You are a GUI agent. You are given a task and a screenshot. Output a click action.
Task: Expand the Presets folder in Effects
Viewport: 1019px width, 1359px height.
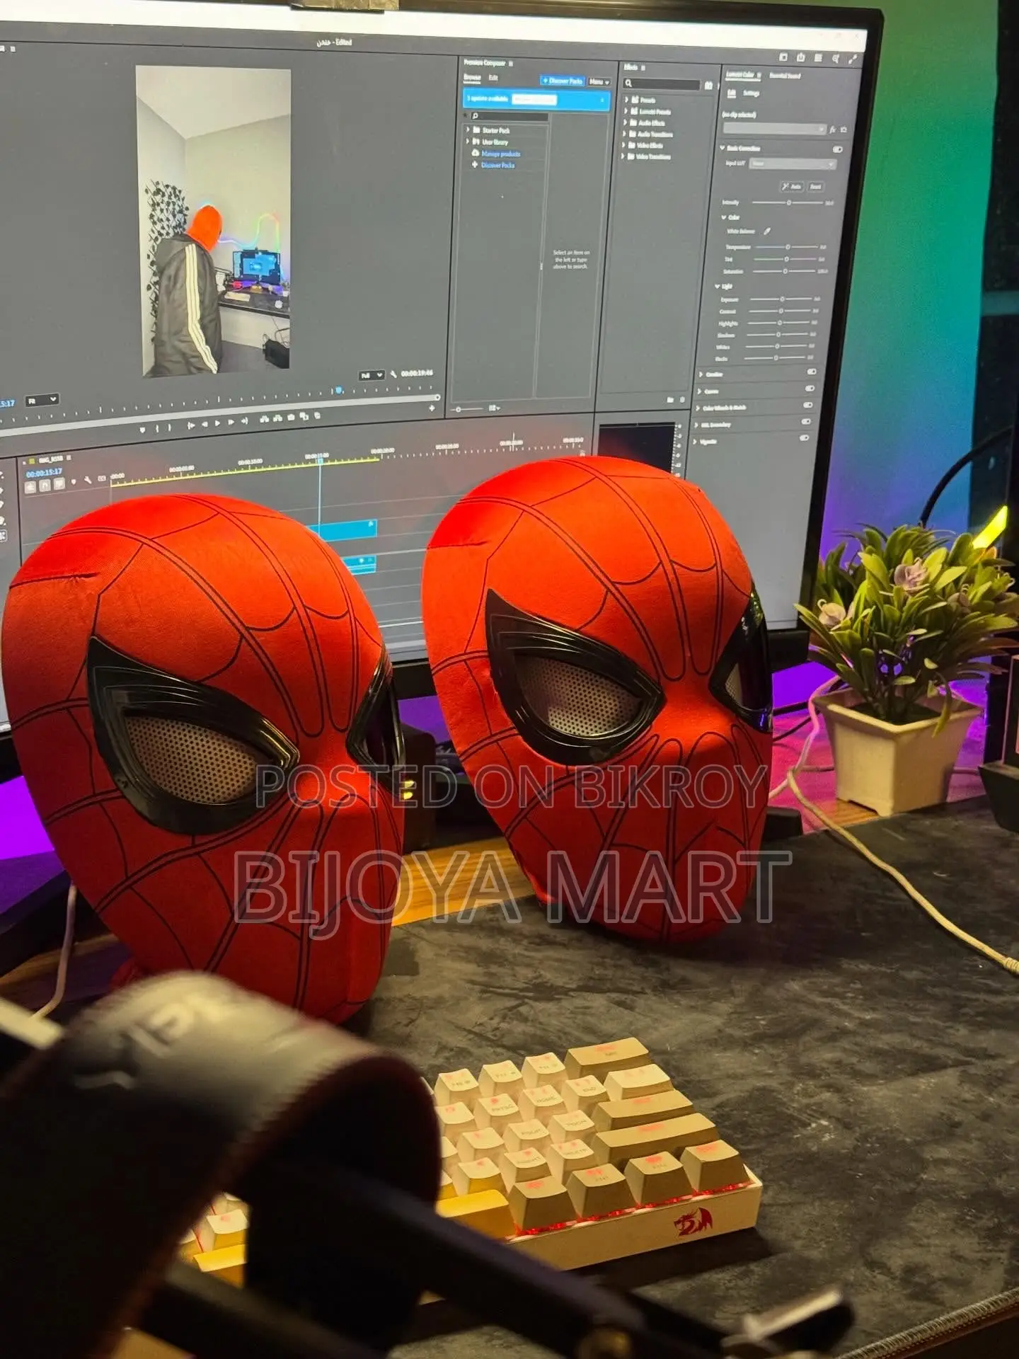pyautogui.click(x=627, y=100)
